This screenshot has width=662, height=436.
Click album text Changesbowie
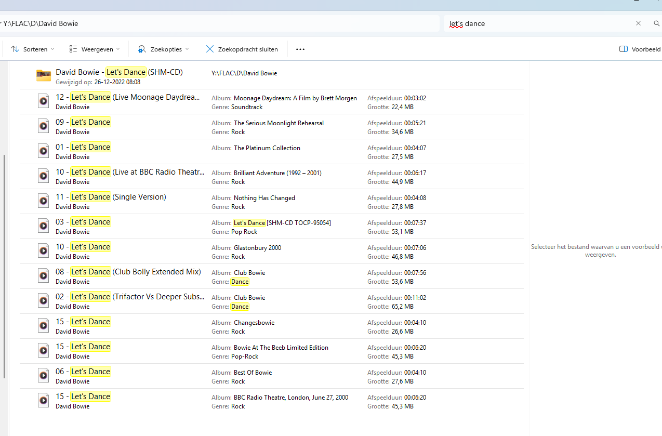click(254, 323)
